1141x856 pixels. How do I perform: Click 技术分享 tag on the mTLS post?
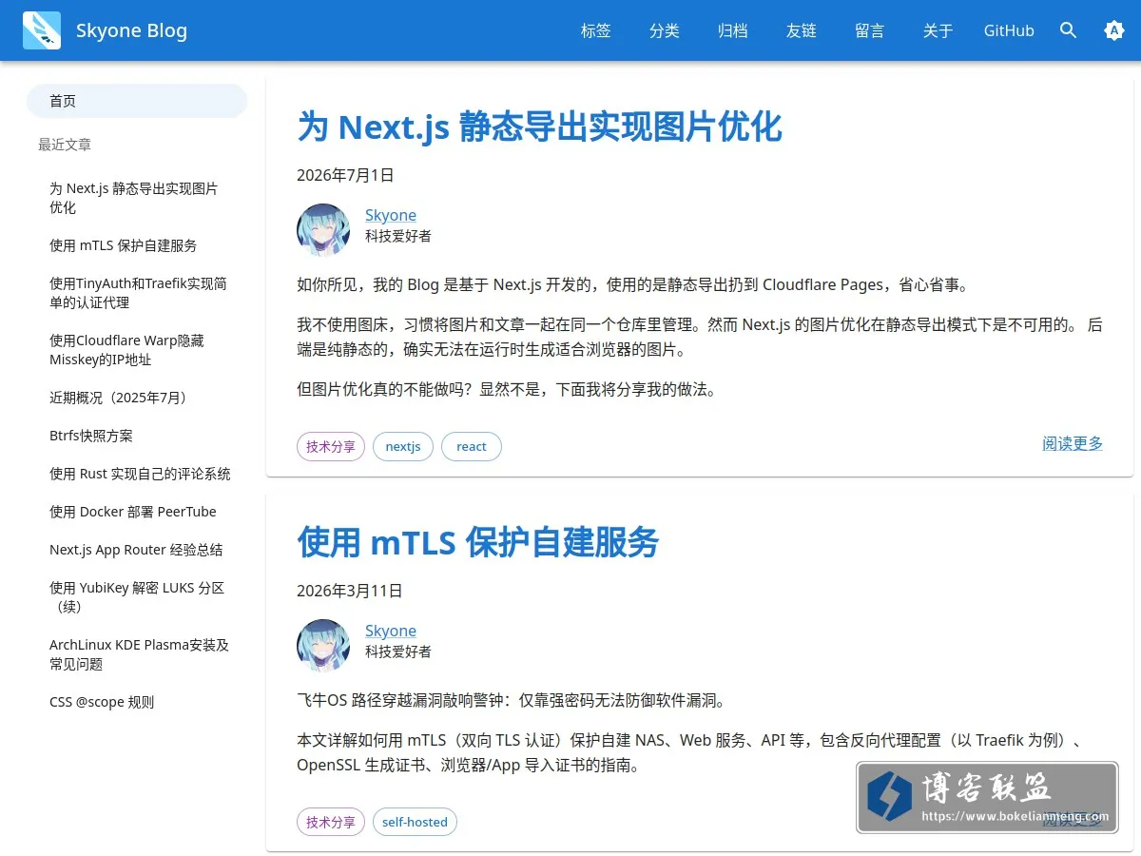pos(331,822)
